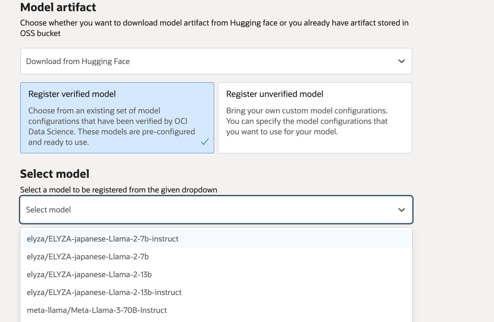Click the checkmark icon on verified model card
Image resolution: width=494 pixels, height=322 pixels.
[x=205, y=141]
